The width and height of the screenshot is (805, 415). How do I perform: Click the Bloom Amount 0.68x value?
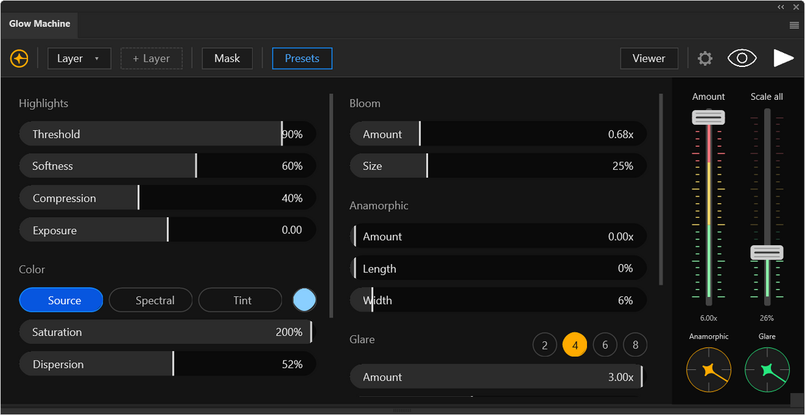[x=621, y=134]
